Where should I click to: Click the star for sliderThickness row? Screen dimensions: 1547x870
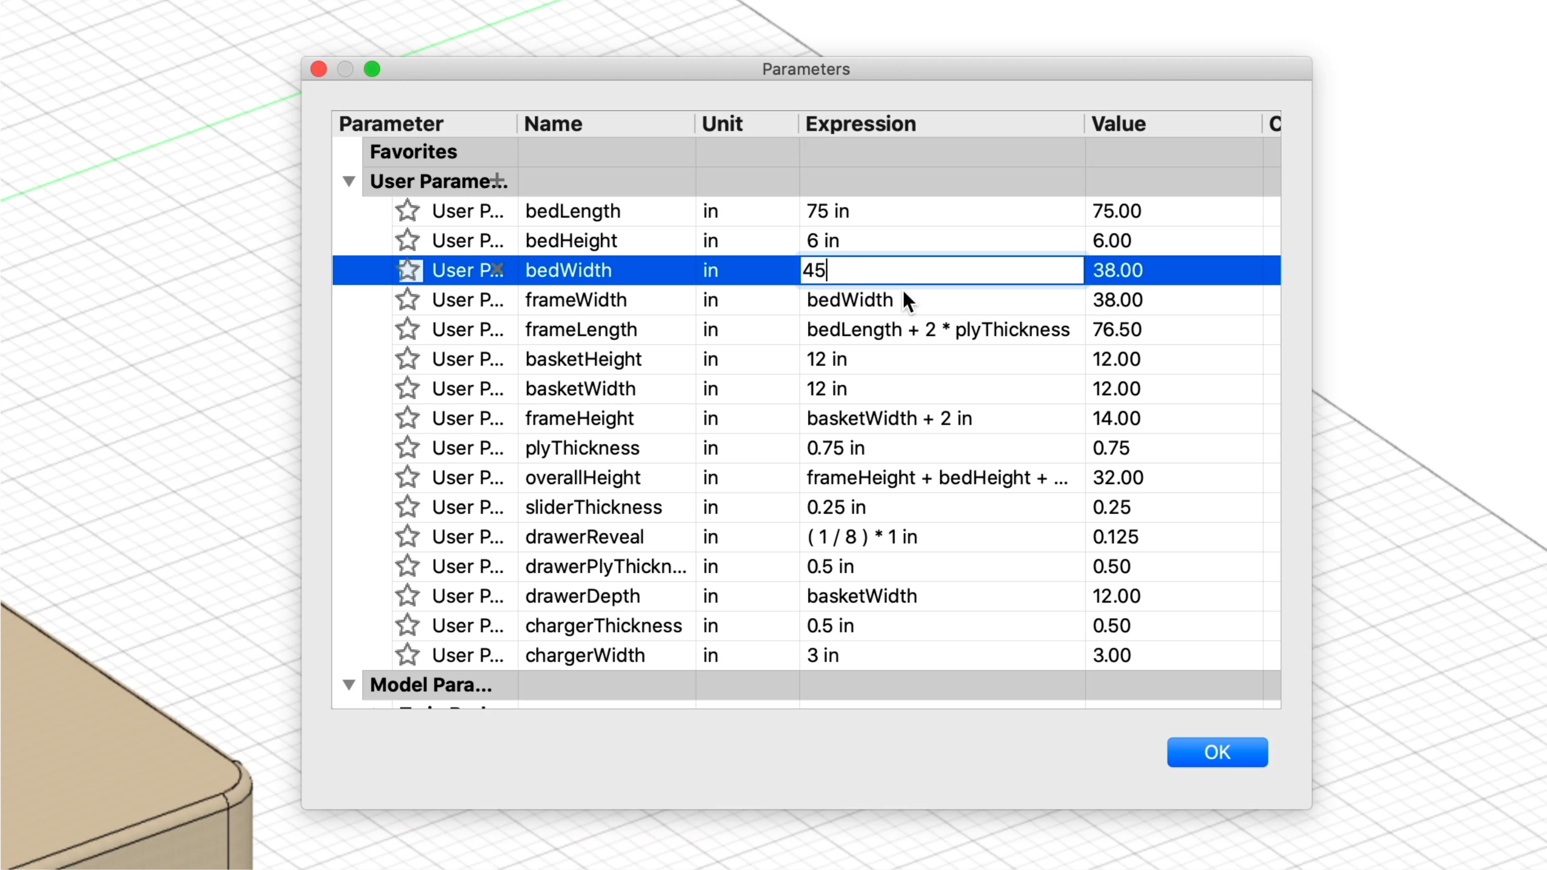coord(408,507)
